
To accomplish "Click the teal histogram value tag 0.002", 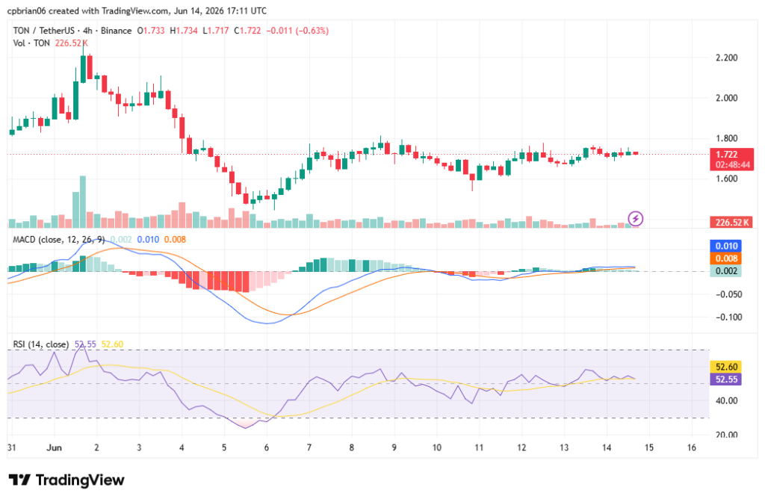I will coord(726,271).
